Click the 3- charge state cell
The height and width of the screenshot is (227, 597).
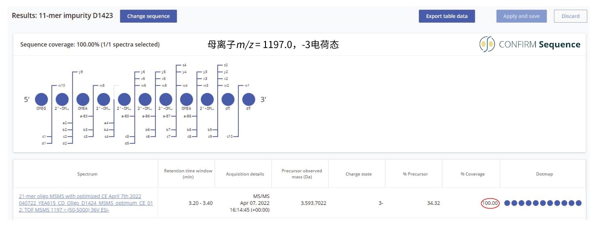[381, 203]
